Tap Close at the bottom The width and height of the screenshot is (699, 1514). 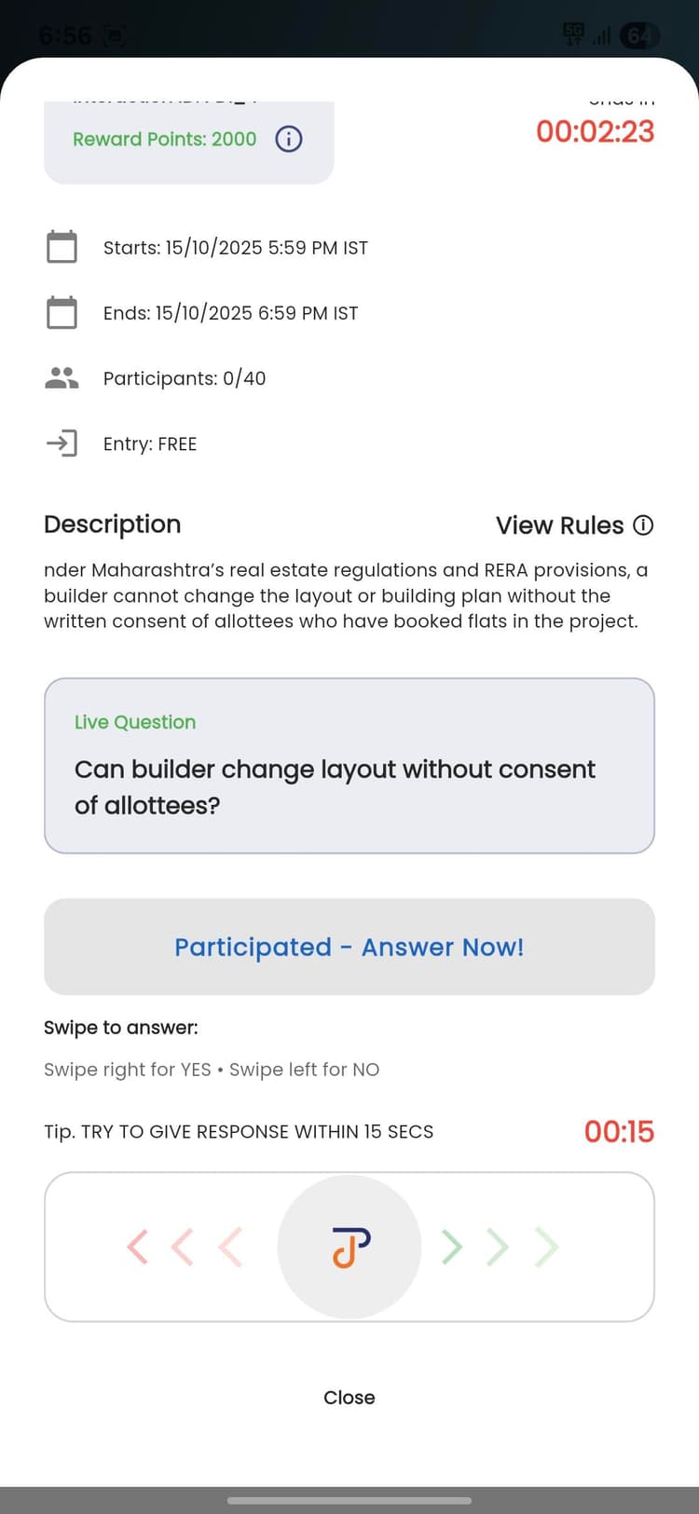(x=349, y=1398)
